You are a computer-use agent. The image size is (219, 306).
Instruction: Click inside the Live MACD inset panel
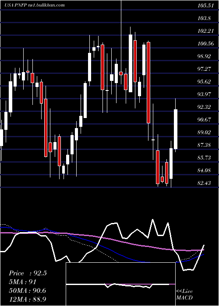pyautogui.click(x=120, y=284)
